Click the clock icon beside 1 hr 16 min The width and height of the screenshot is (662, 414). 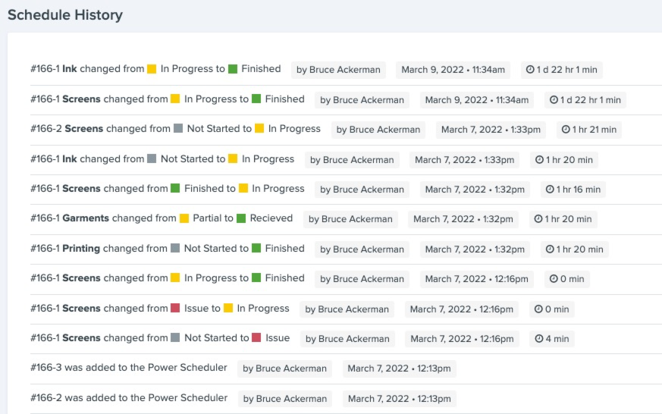pos(550,190)
